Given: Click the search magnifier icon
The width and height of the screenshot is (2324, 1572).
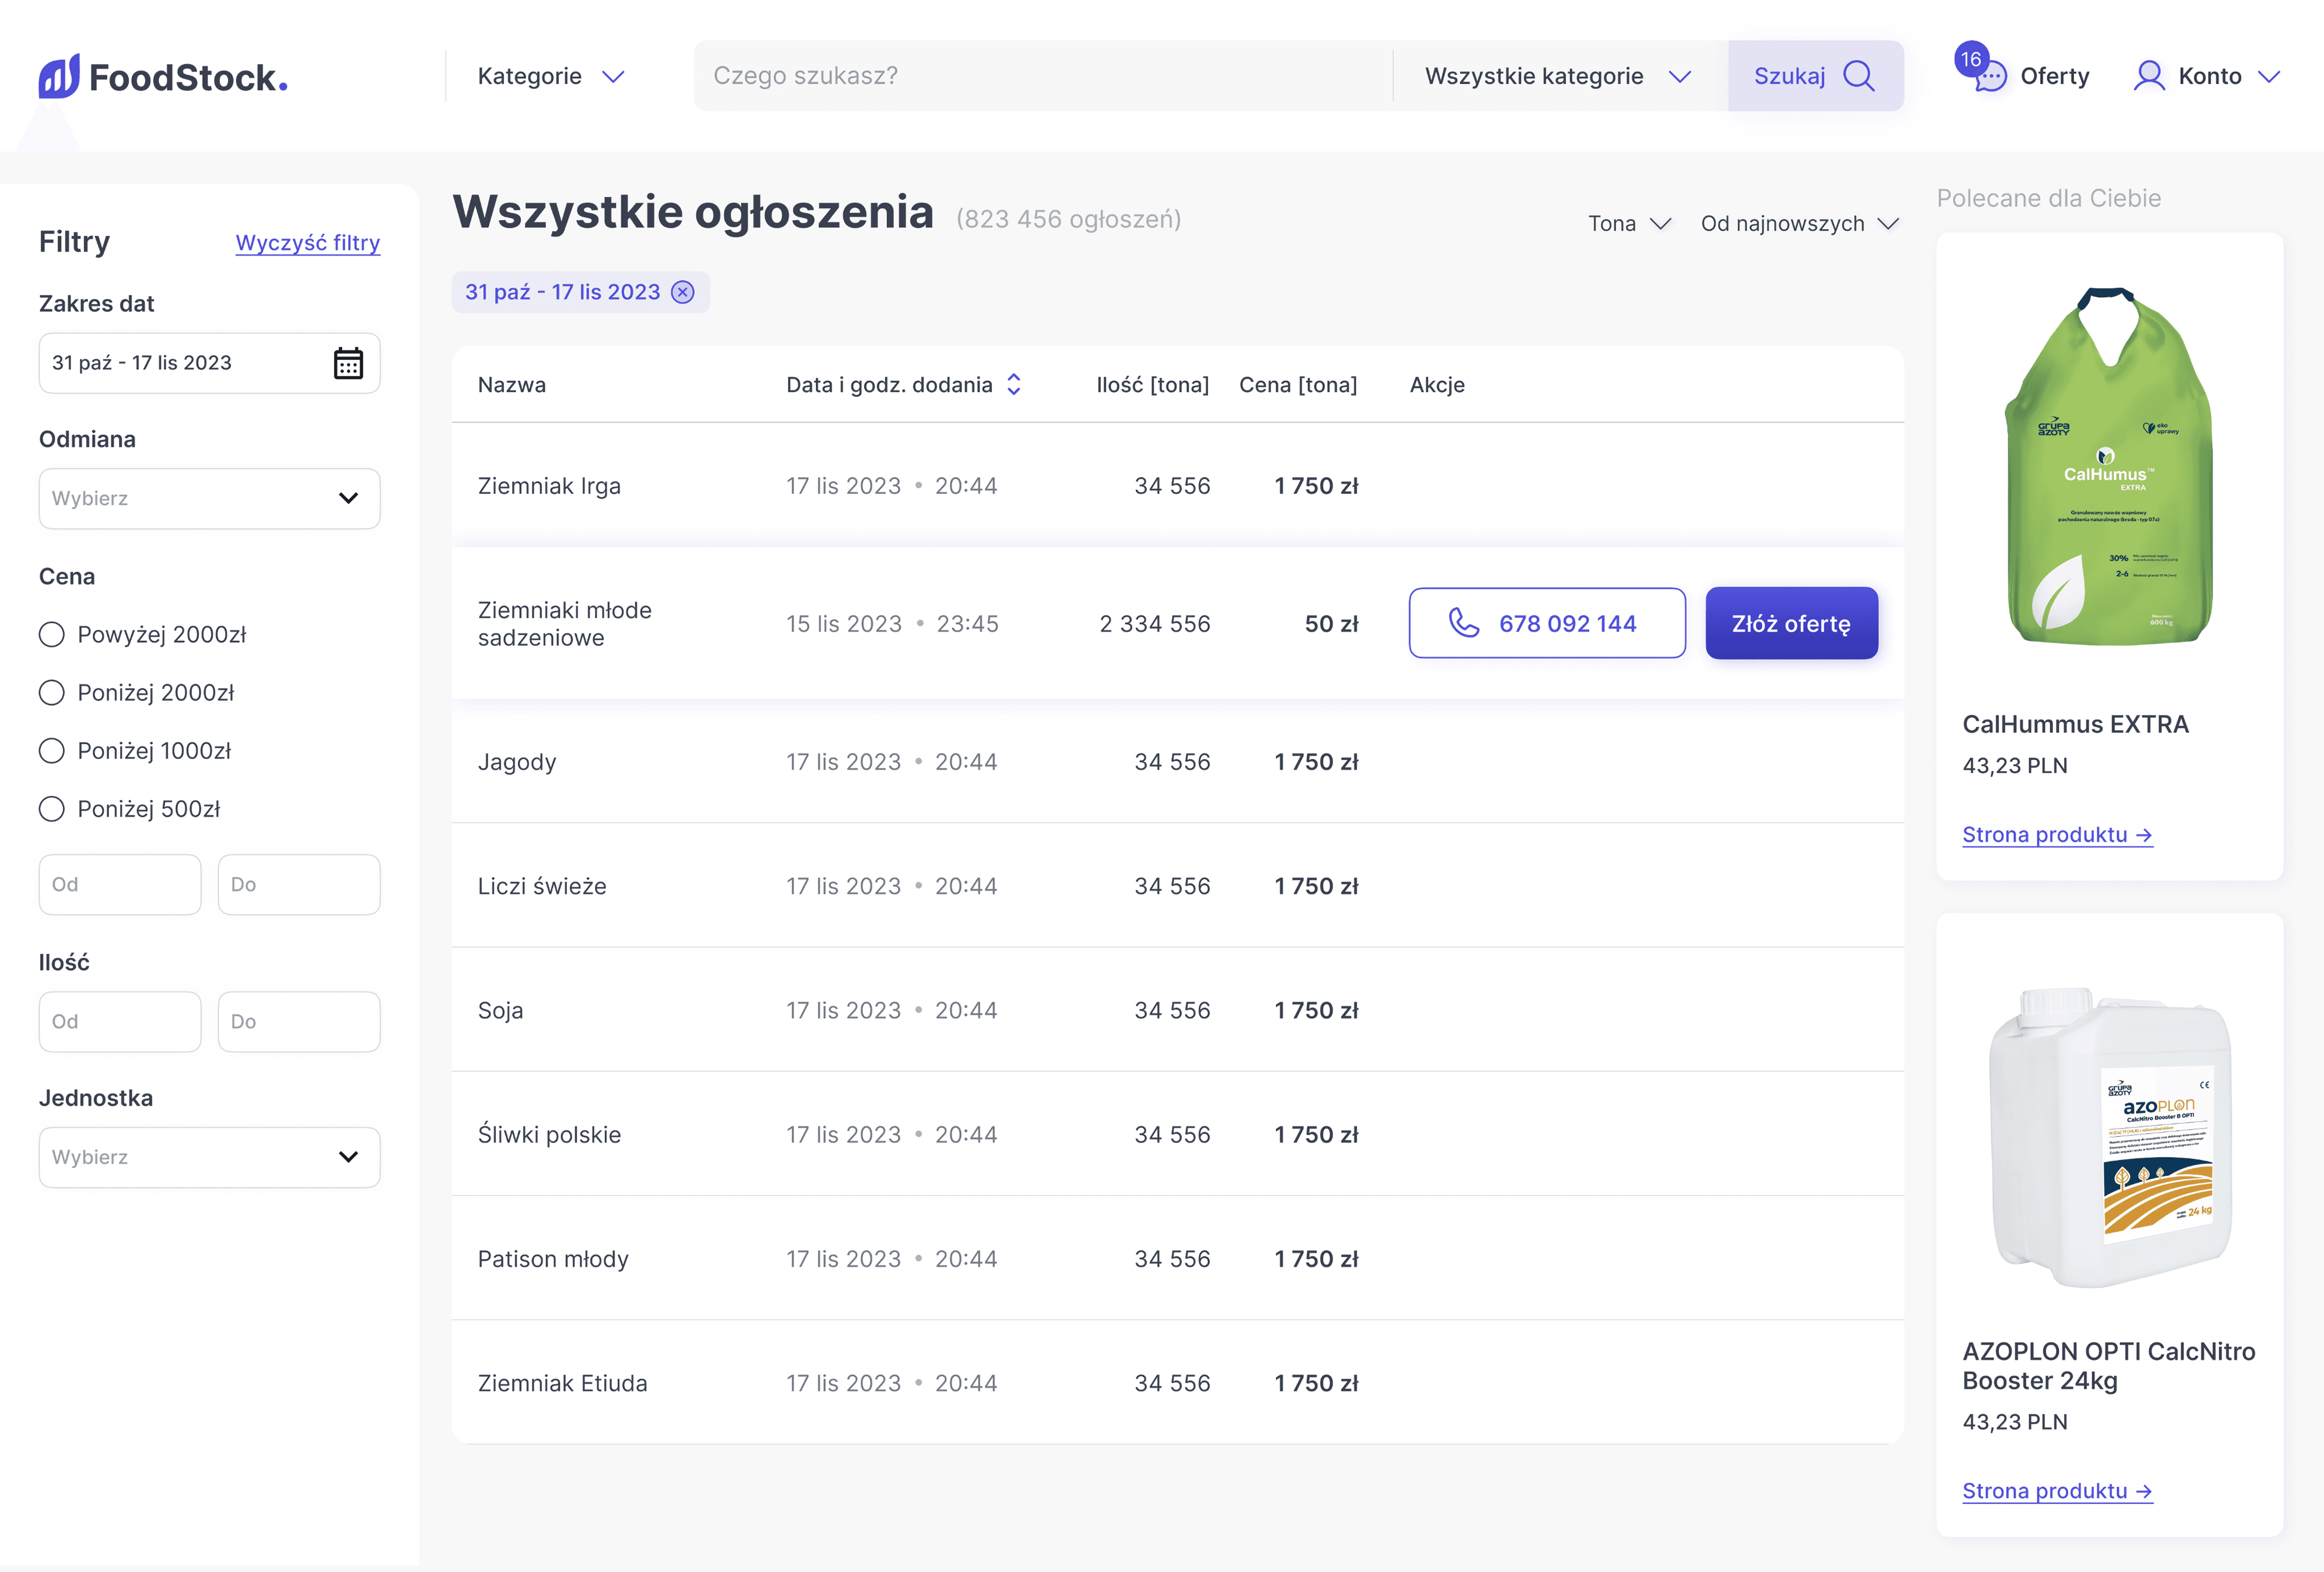Looking at the screenshot, I should point(1858,76).
